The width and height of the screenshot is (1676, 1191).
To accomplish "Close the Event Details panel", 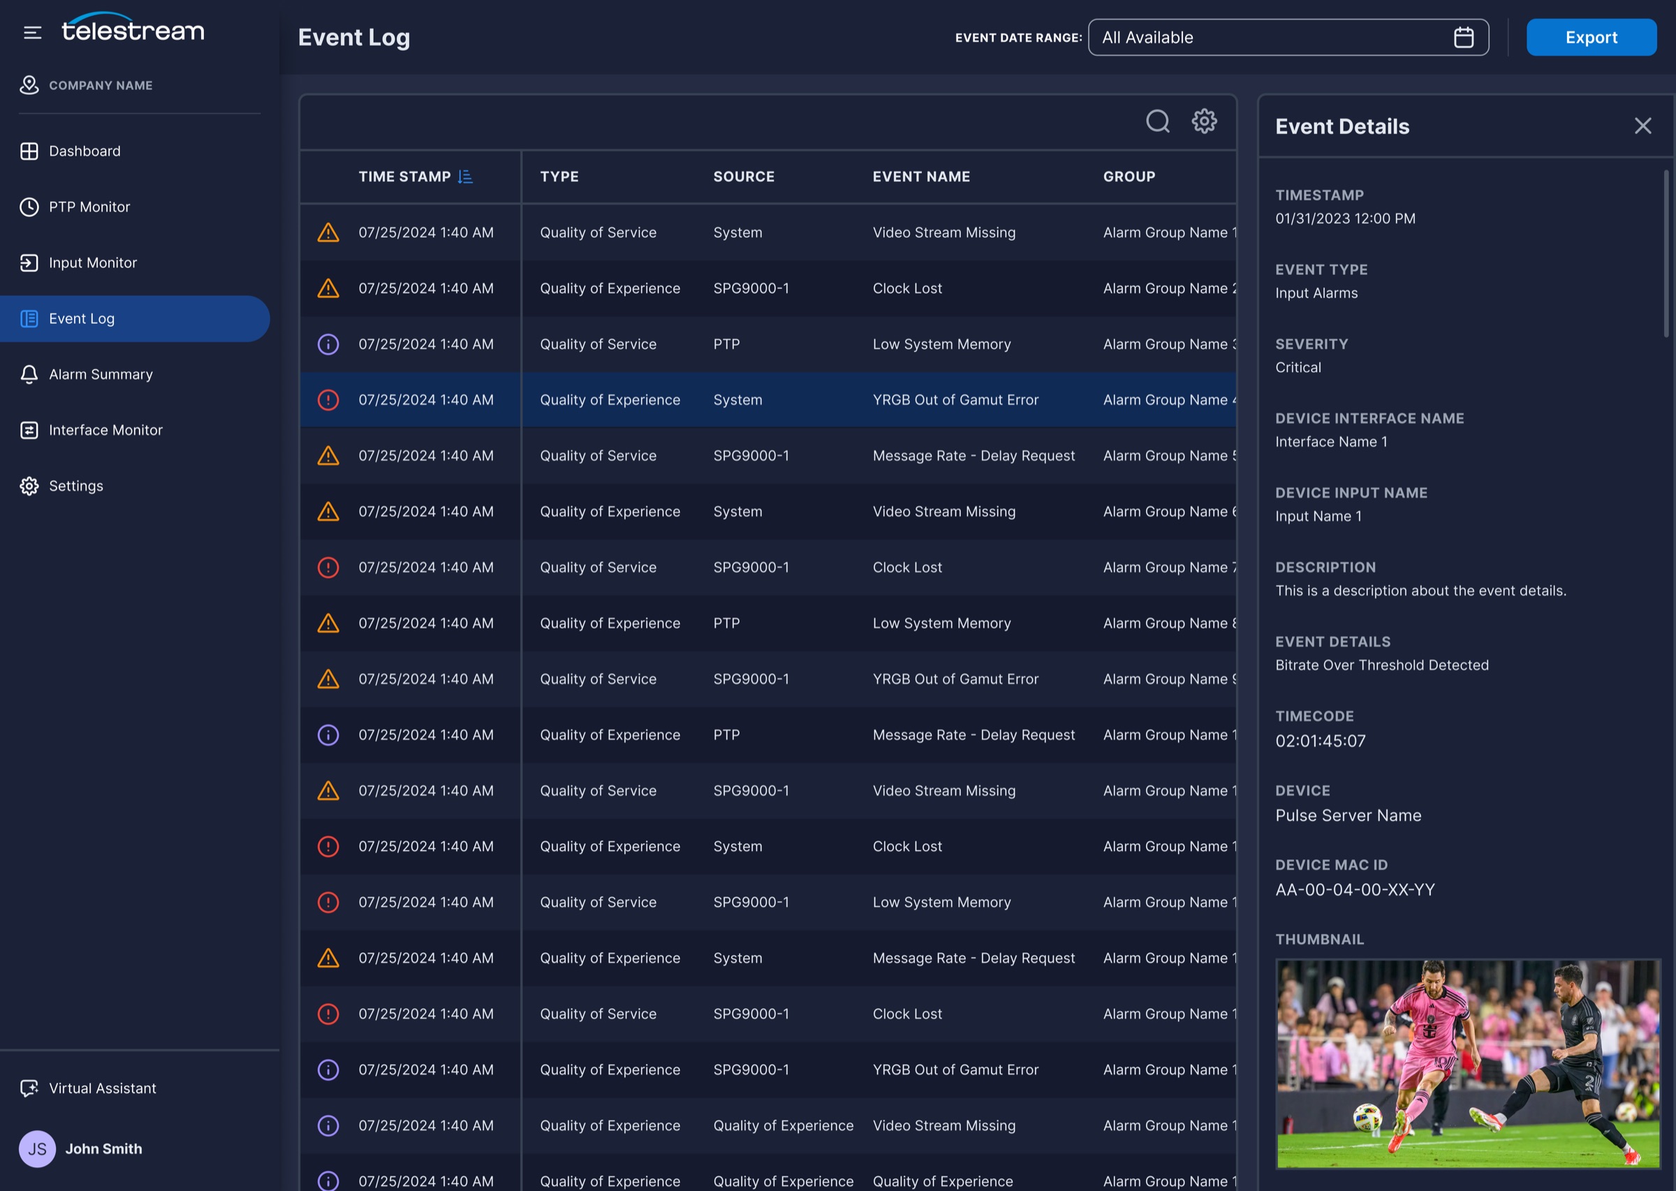I will pos(1642,126).
